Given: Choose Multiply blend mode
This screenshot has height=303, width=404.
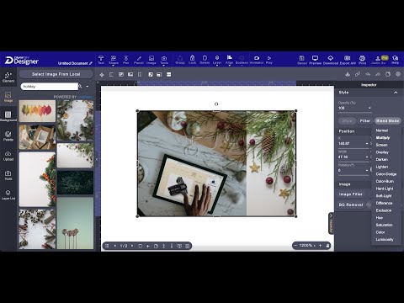Looking at the screenshot, I should (383, 138).
